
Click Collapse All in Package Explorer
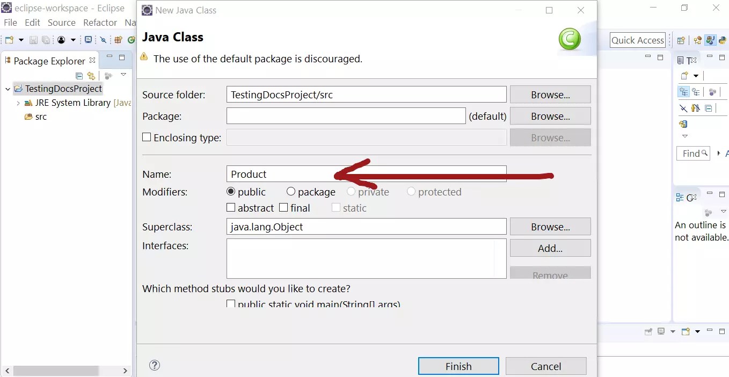tap(79, 76)
